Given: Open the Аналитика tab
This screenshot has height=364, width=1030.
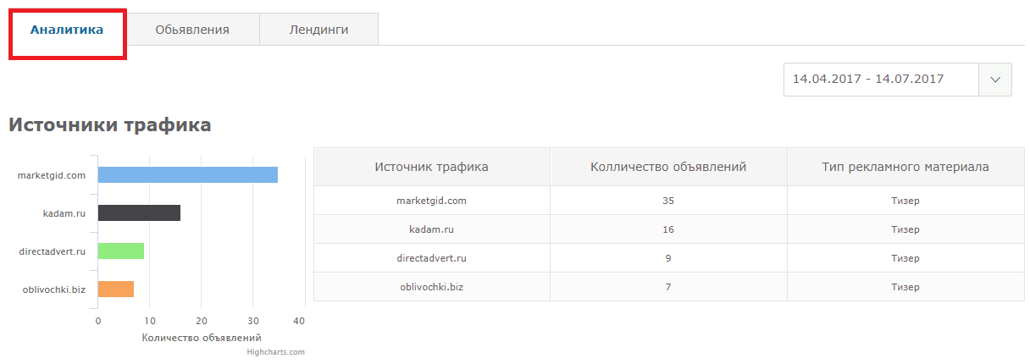Looking at the screenshot, I should coord(67,30).
